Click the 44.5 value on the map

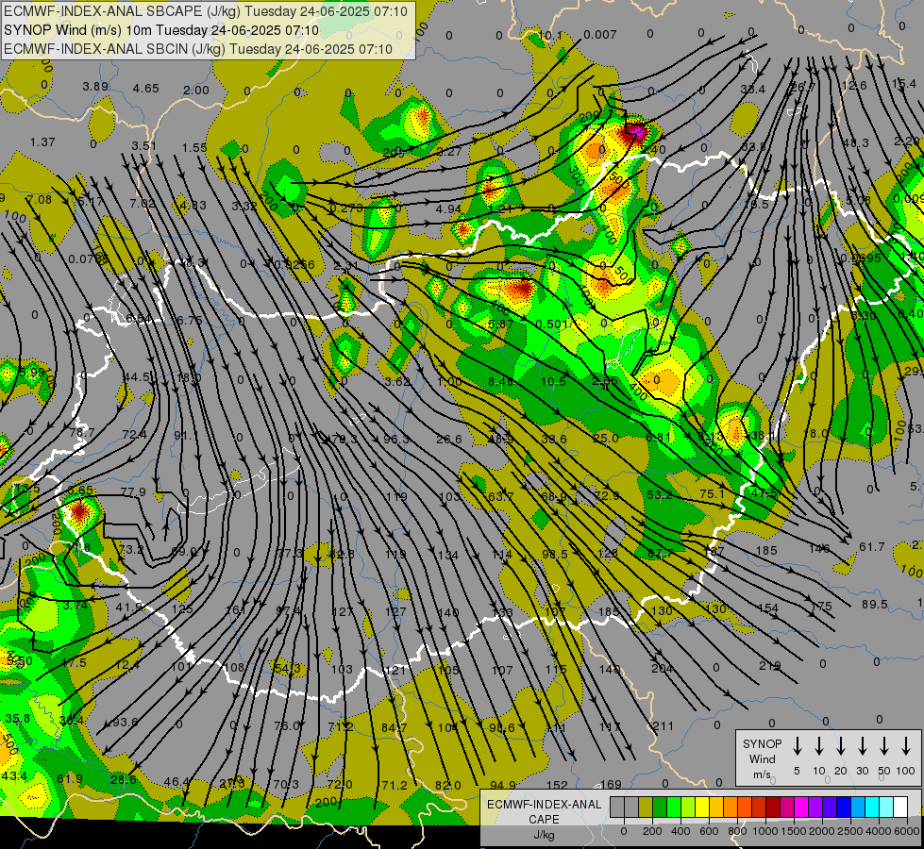tap(136, 376)
